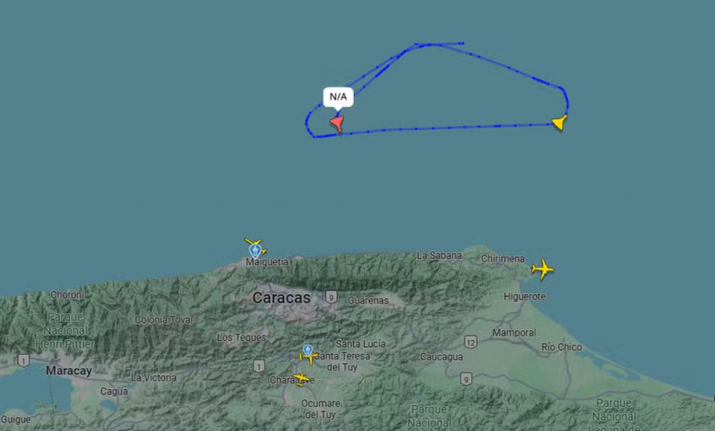Click the blue flight path's northern tip
Screen dimensions: 715x431
[x=461, y=43]
